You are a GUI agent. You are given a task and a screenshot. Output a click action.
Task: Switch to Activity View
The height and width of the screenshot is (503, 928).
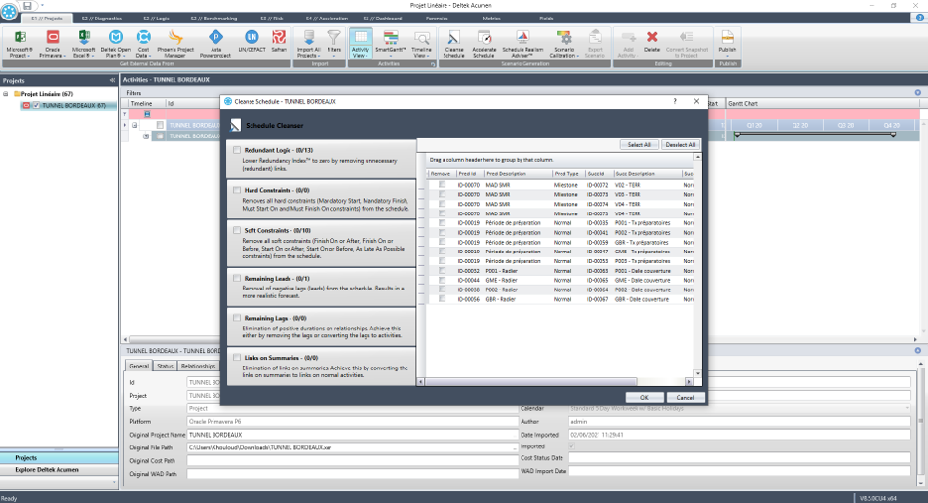[x=361, y=43]
